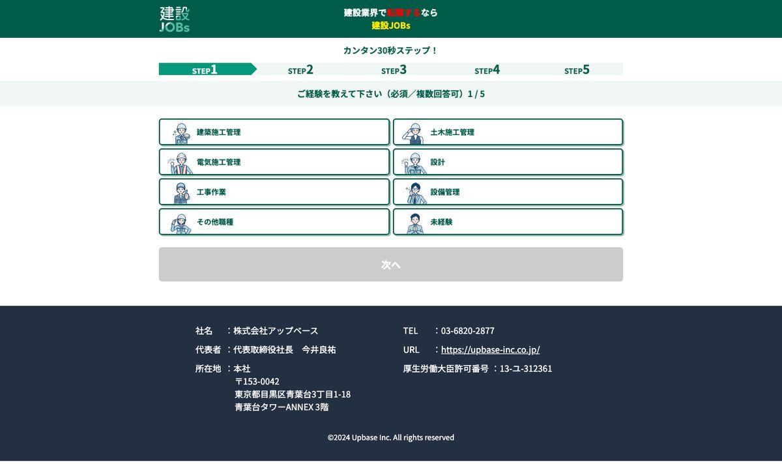Click the postal code 〒153-0042
The width and height of the screenshot is (782, 464).
pos(257,382)
